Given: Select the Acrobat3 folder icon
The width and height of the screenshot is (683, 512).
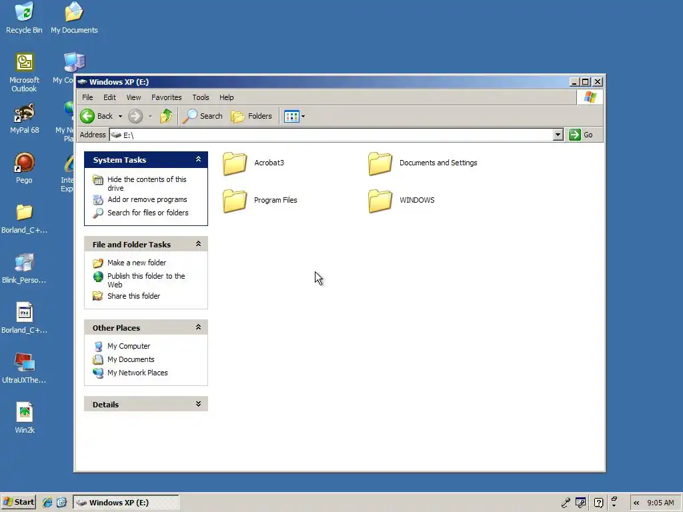Looking at the screenshot, I should pos(235,163).
